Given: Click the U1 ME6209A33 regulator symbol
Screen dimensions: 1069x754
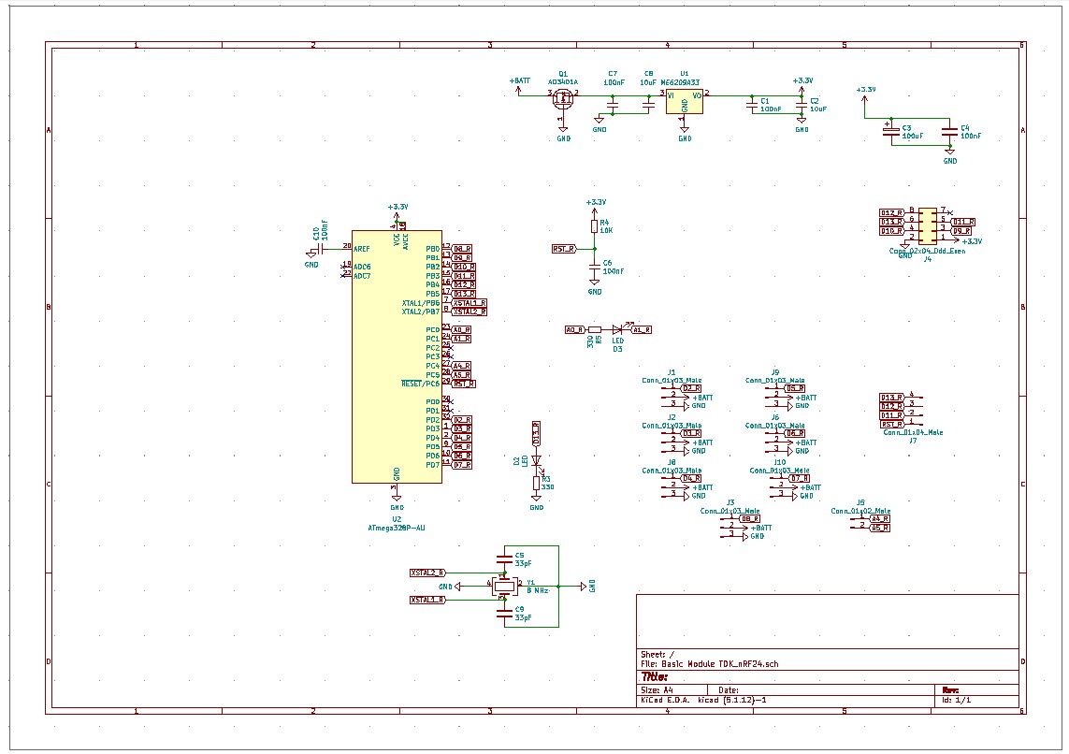Looking at the screenshot, I should pos(685,101).
